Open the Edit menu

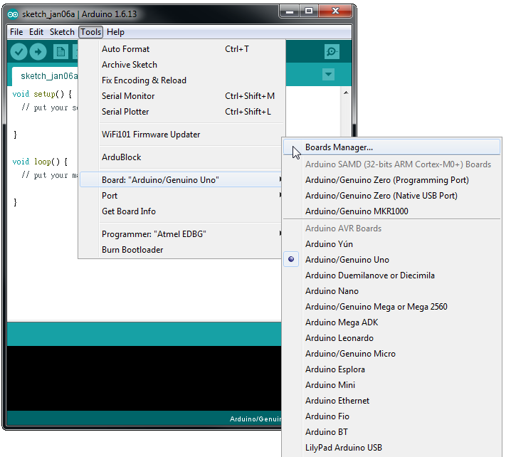click(36, 32)
